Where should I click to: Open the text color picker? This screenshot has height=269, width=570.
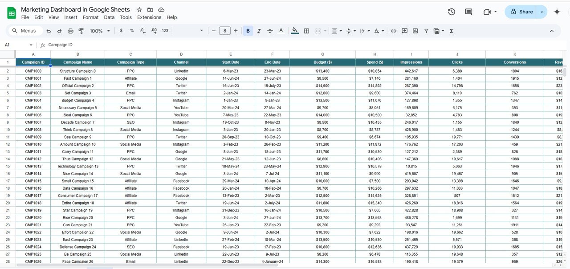coord(281,31)
